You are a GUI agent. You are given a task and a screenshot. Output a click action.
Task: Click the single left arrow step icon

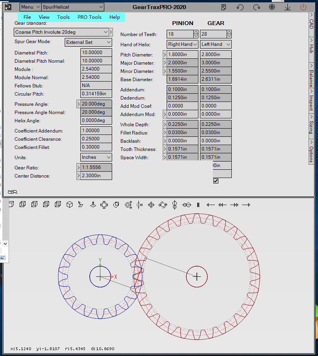[211, 205]
